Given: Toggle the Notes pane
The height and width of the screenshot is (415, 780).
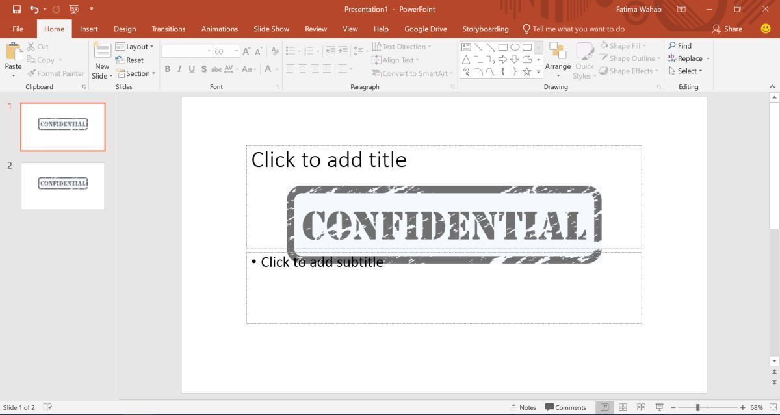Looking at the screenshot, I should (x=523, y=407).
